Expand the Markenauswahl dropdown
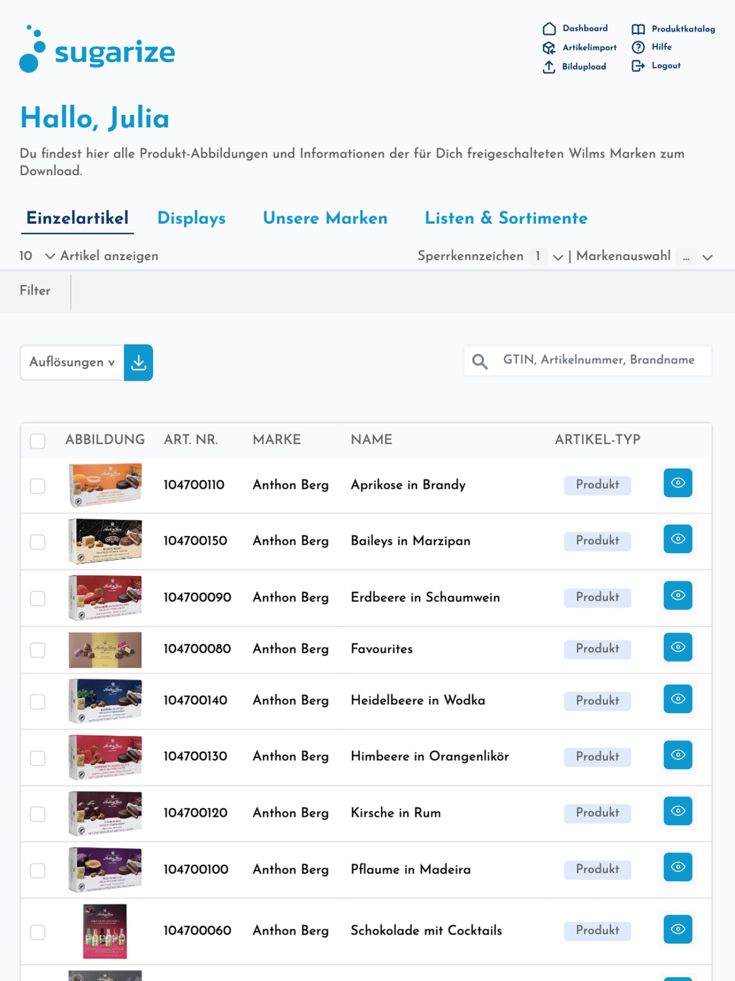 point(707,257)
